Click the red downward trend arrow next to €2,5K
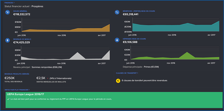Viewport: 224px width, 111px height. tap(47, 78)
